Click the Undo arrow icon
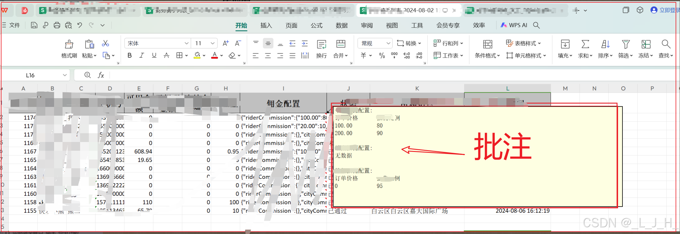This screenshot has width=680, height=234. pos(80,25)
